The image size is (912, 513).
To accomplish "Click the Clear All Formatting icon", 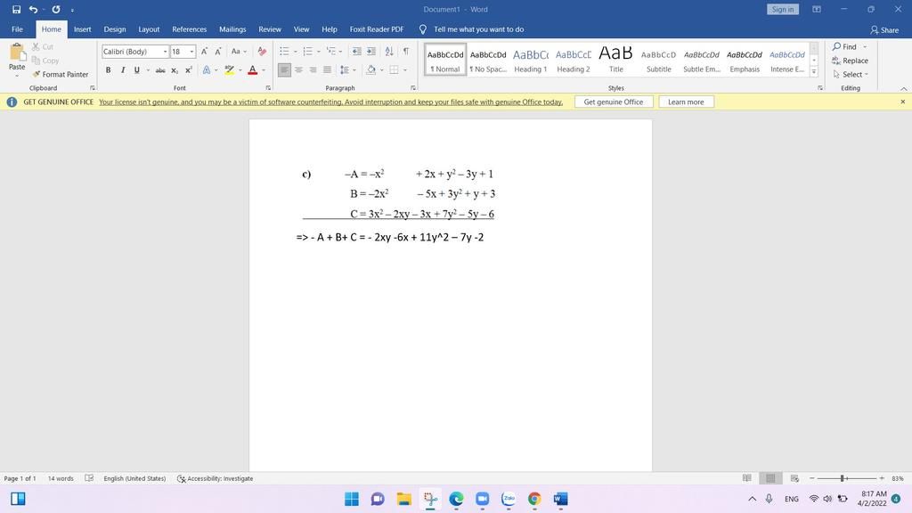I will coord(262,52).
